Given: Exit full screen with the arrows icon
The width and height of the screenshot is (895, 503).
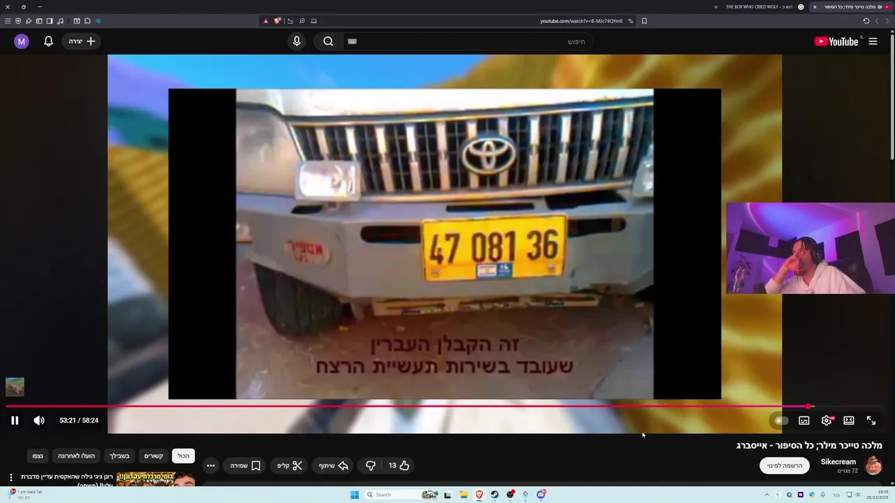Looking at the screenshot, I should [871, 421].
